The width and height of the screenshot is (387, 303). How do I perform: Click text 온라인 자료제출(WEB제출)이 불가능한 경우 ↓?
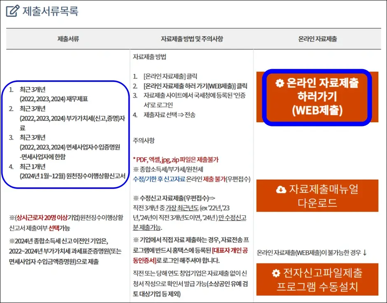[x=312, y=253]
